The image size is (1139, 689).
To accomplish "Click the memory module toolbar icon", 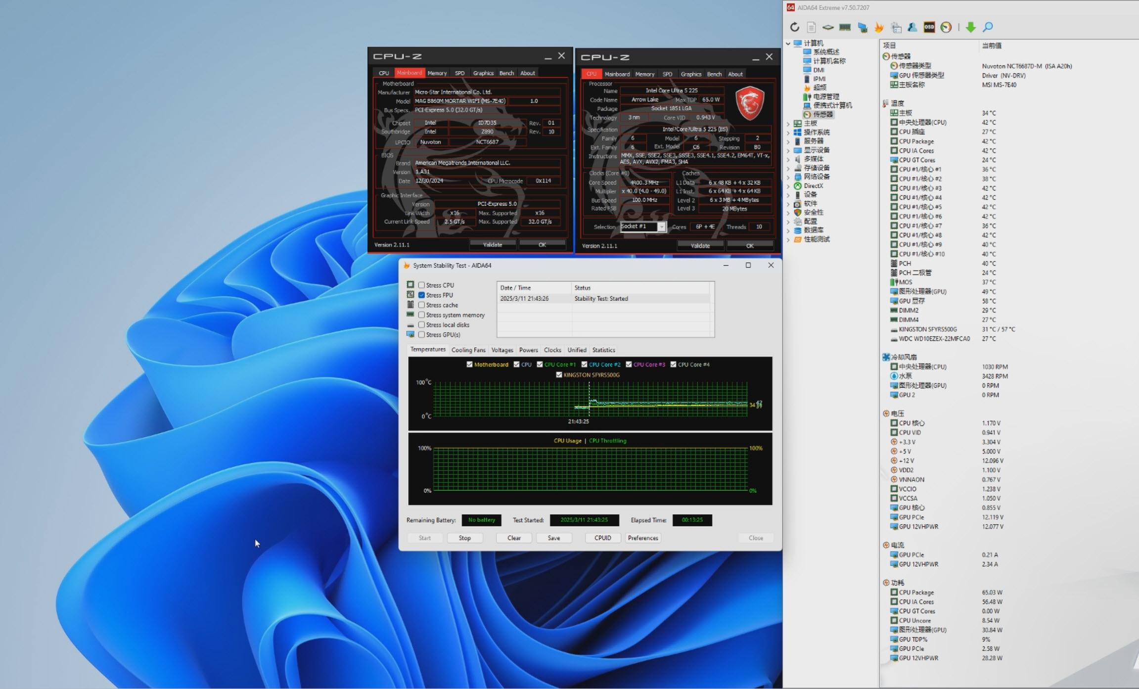I will tap(845, 27).
